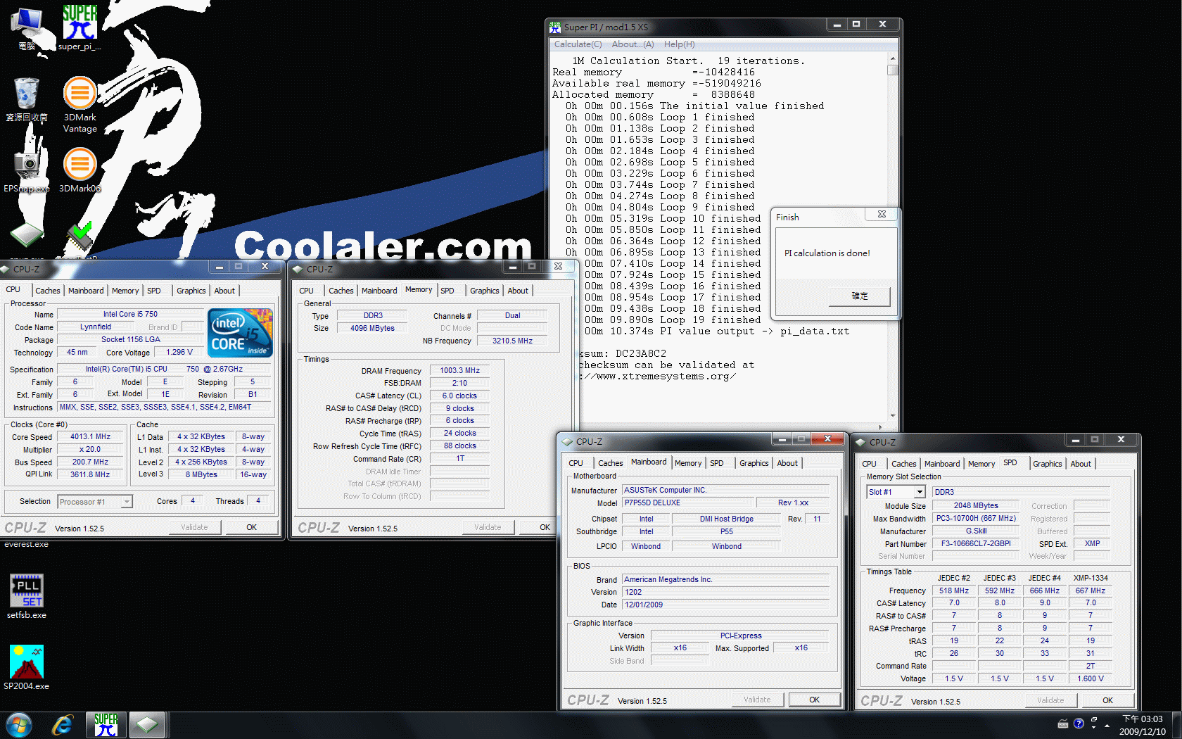Launch super_pi desktop shortcut
Image resolution: width=1182 pixels, height=739 pixels.
pyautogui.click(x=80, y=28)
